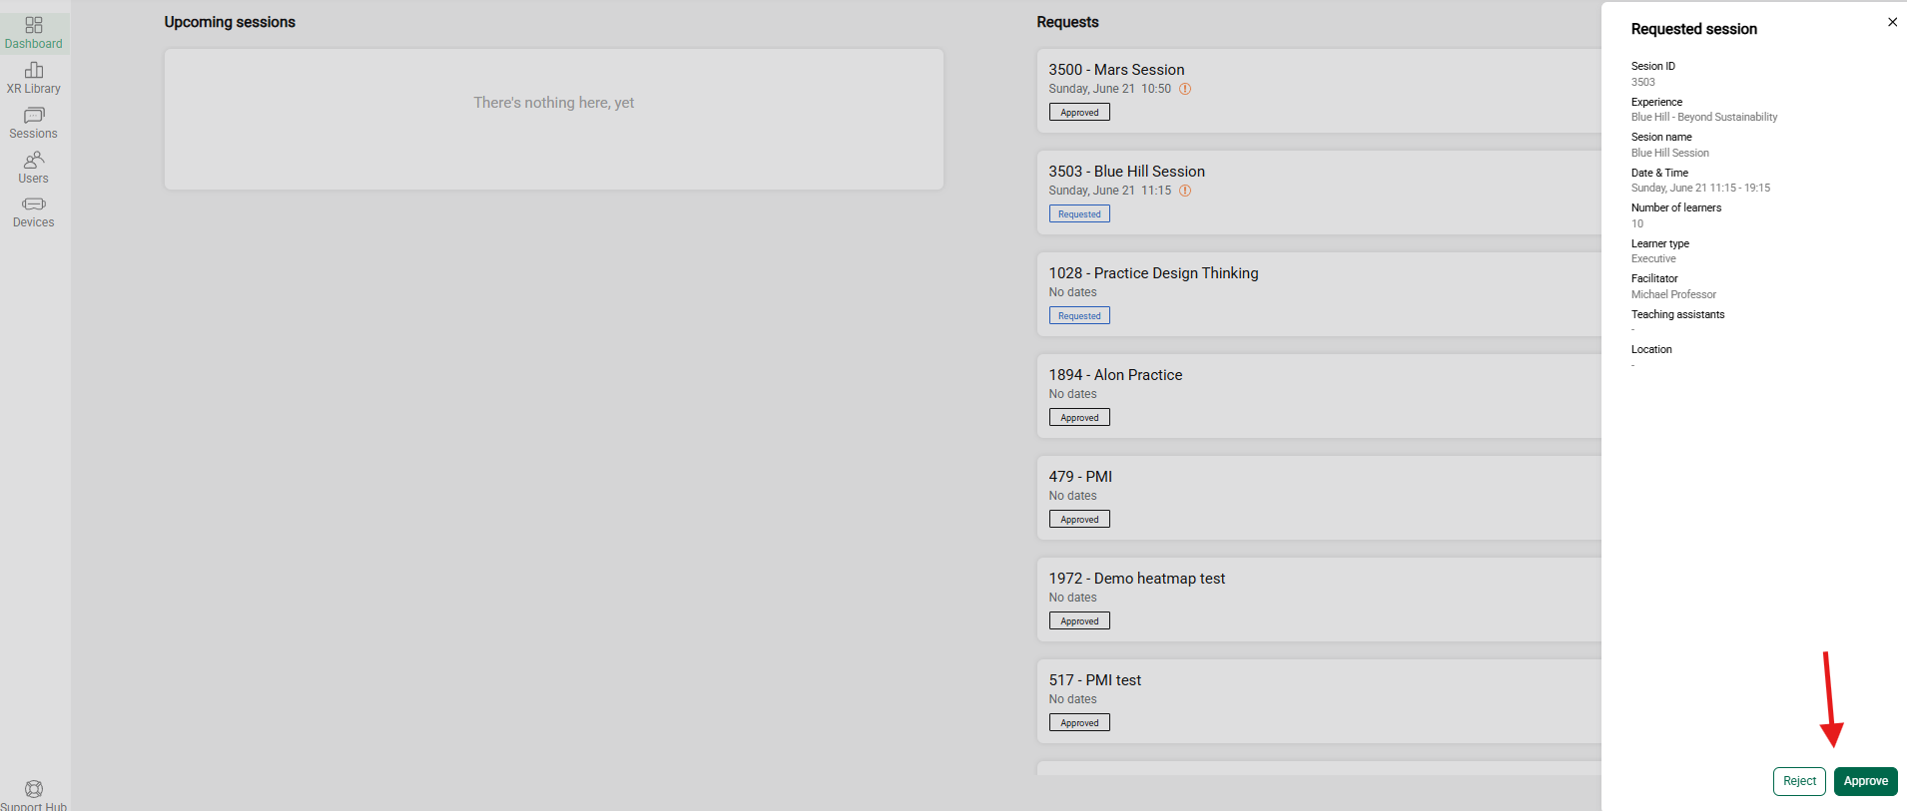Open the 1028 - Practice Design Thinking request
Screen dimensions: 1907x811
click(x=1318, y=294)
